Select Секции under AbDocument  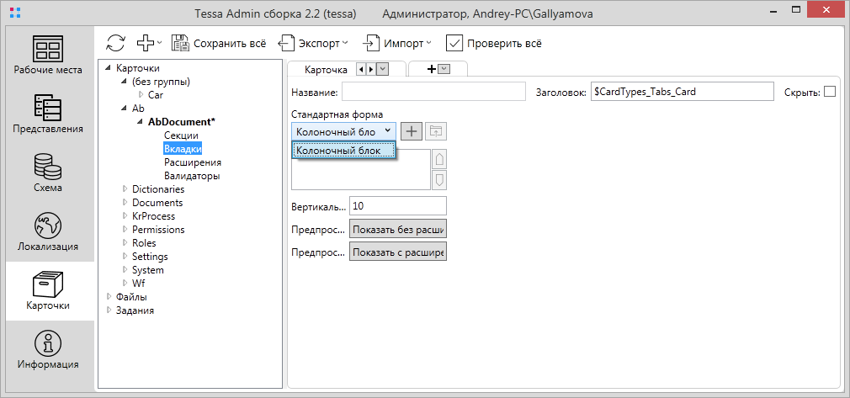[x=181, y=135]
